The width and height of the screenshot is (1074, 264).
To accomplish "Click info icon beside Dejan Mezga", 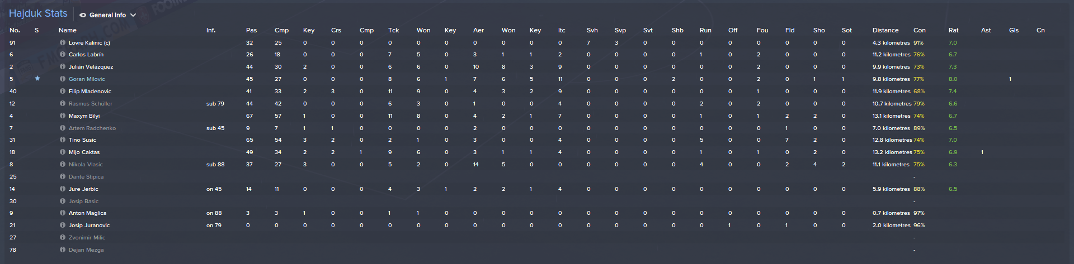I will pos(63,250).
